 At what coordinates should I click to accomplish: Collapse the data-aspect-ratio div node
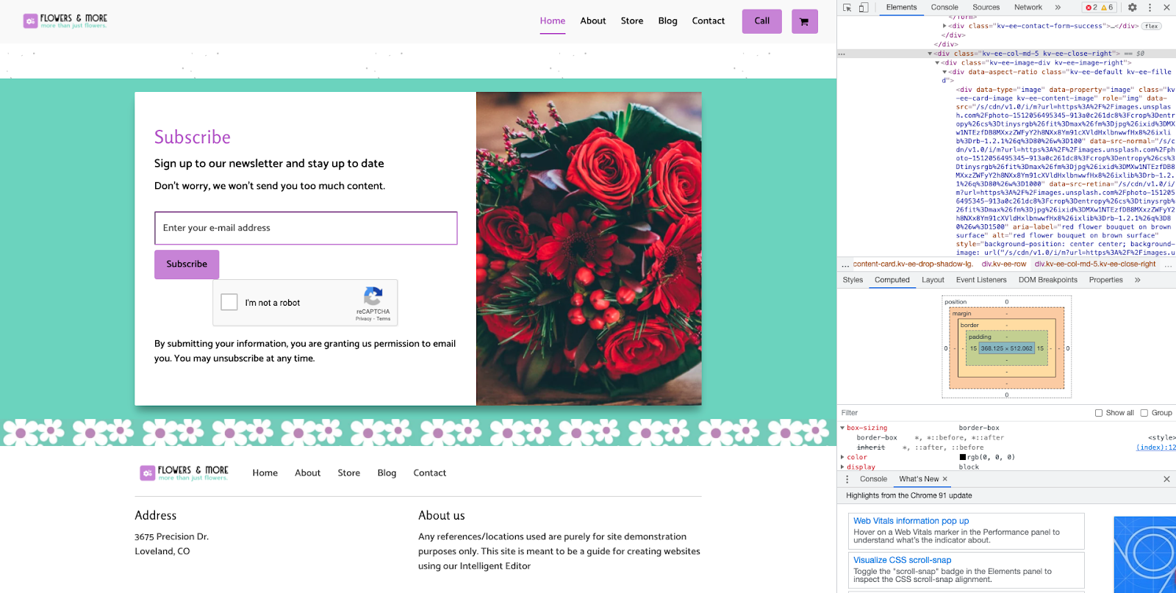(x=944, y=72)
